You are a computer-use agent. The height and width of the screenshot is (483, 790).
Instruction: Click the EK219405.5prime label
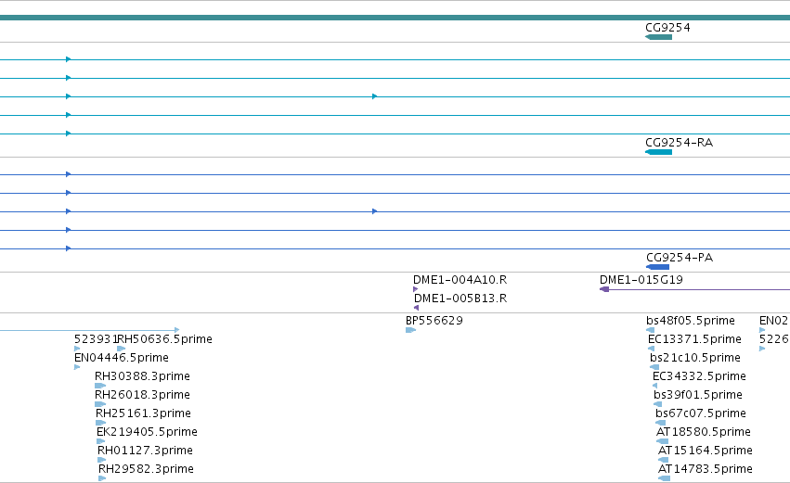point(147,432)
